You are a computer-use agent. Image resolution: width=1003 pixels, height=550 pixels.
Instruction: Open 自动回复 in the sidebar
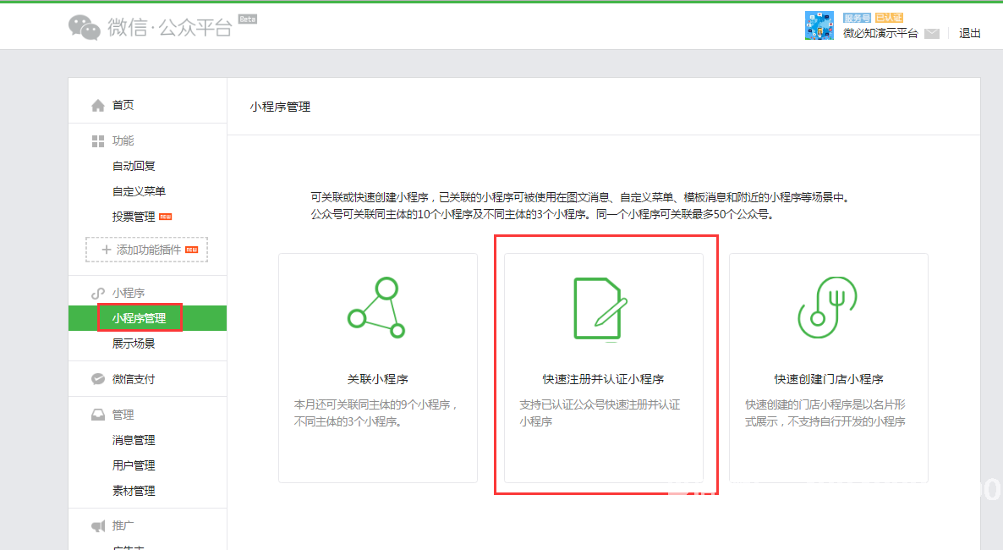tap(134, 166)
